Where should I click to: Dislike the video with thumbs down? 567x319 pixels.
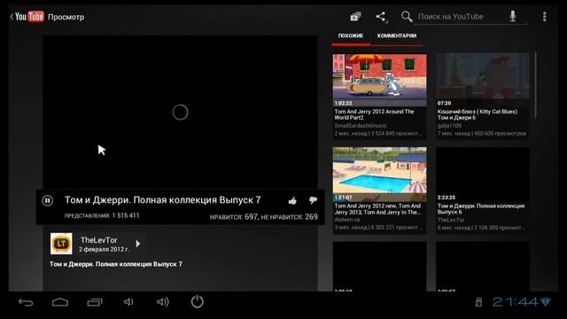click(313, 200)
